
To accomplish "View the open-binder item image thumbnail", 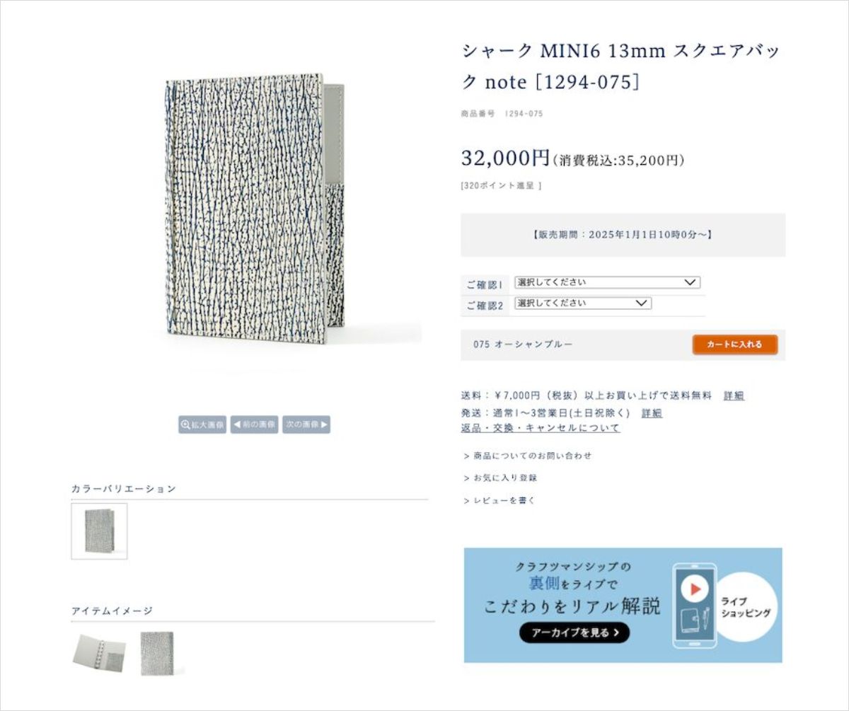I will 99,652.
